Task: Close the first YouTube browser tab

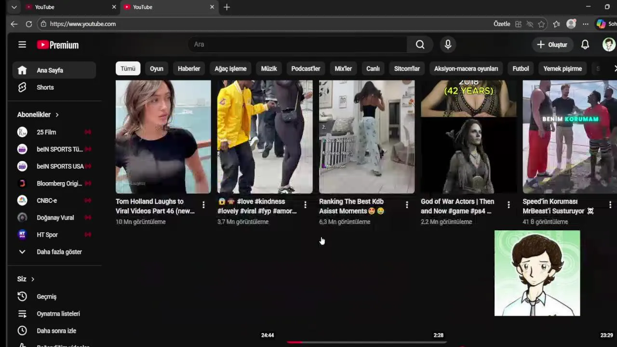Action: [x=114, y=7]
